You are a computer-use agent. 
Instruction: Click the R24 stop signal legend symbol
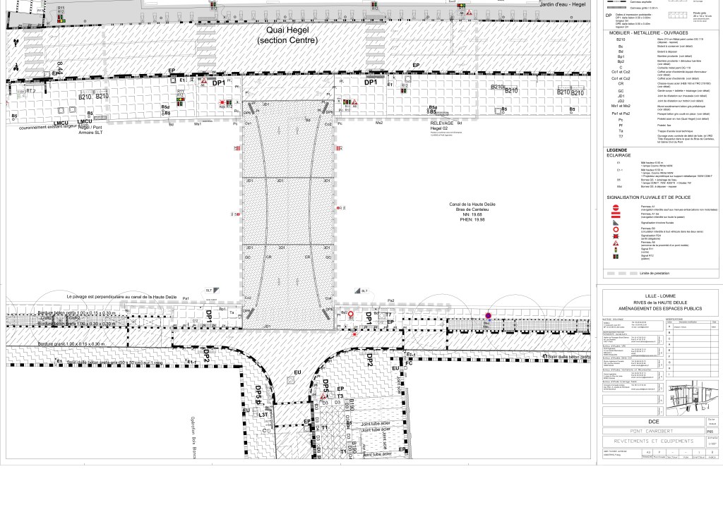click(616, 236)
